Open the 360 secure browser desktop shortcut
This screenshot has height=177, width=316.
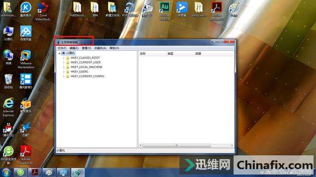coord(8,155)
